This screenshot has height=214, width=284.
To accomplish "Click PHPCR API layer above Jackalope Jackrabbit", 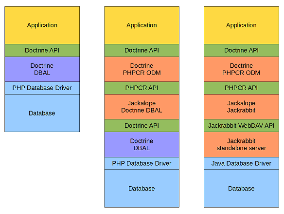I will (241, 88).
